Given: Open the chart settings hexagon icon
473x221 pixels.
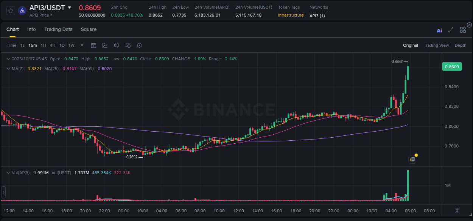Looking at the screenshot, I should pos(139,45).
